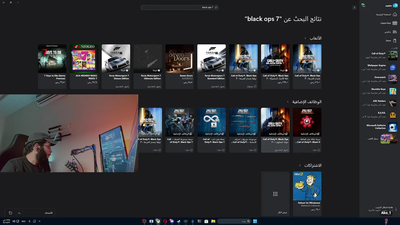Open the purple app icon on taskbar

[192, 221]
